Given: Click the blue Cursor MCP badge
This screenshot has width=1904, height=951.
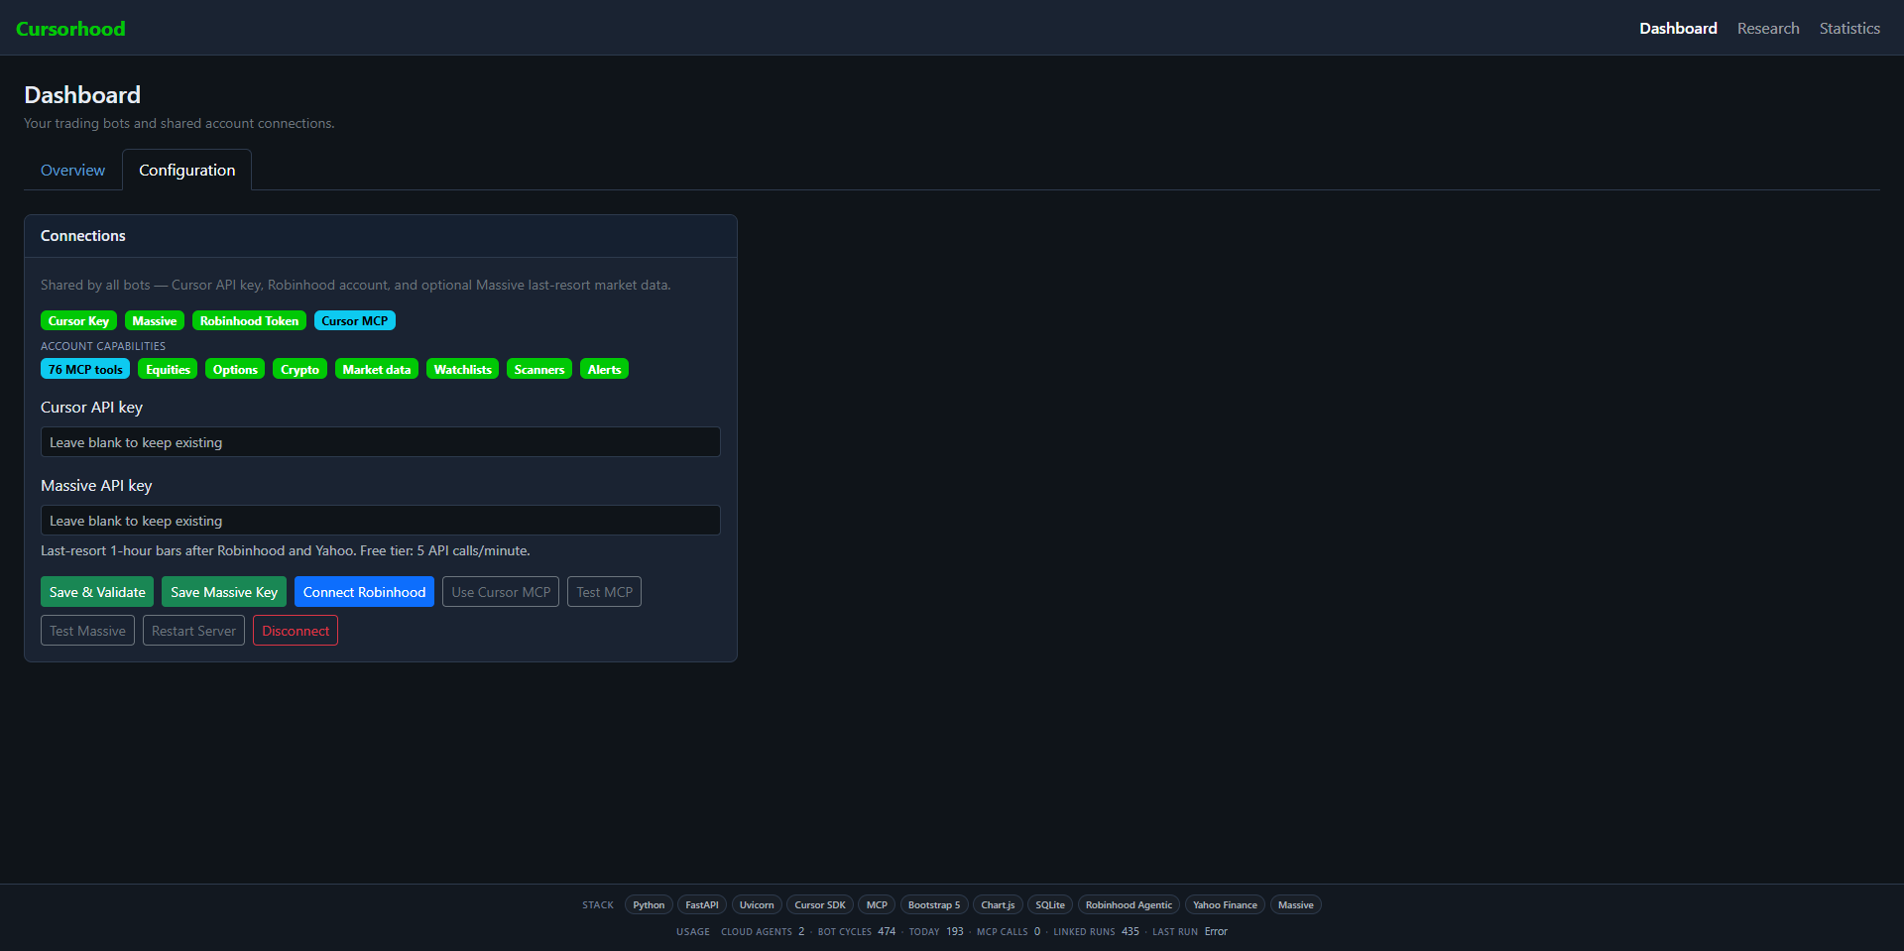Looking at the screenshot, I should point(355,320).
